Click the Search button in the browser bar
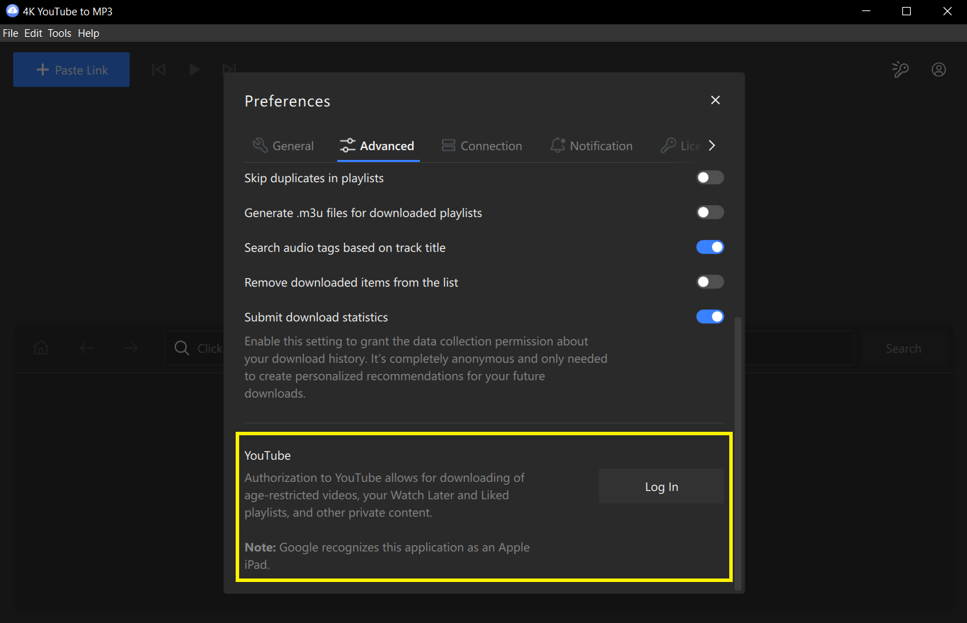Screen dimensions: 967x623 (x=903, y=348)
